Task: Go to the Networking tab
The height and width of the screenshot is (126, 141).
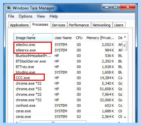Action: click(102, 25)
